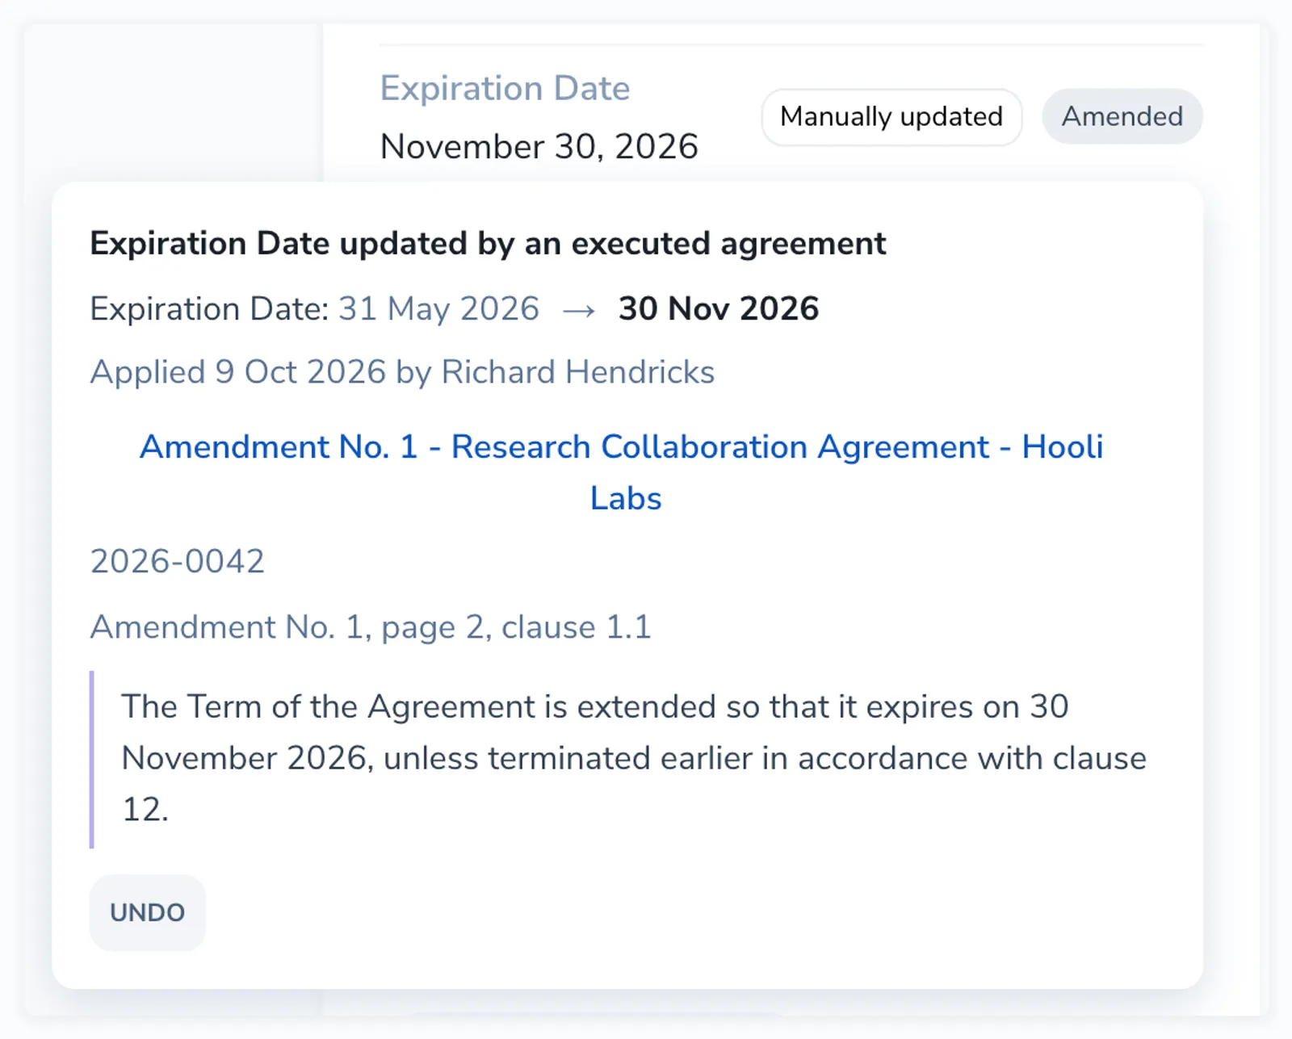Click the Expiration Date field label
This screenshot has width=1292, height=1039.
(505, 88)
